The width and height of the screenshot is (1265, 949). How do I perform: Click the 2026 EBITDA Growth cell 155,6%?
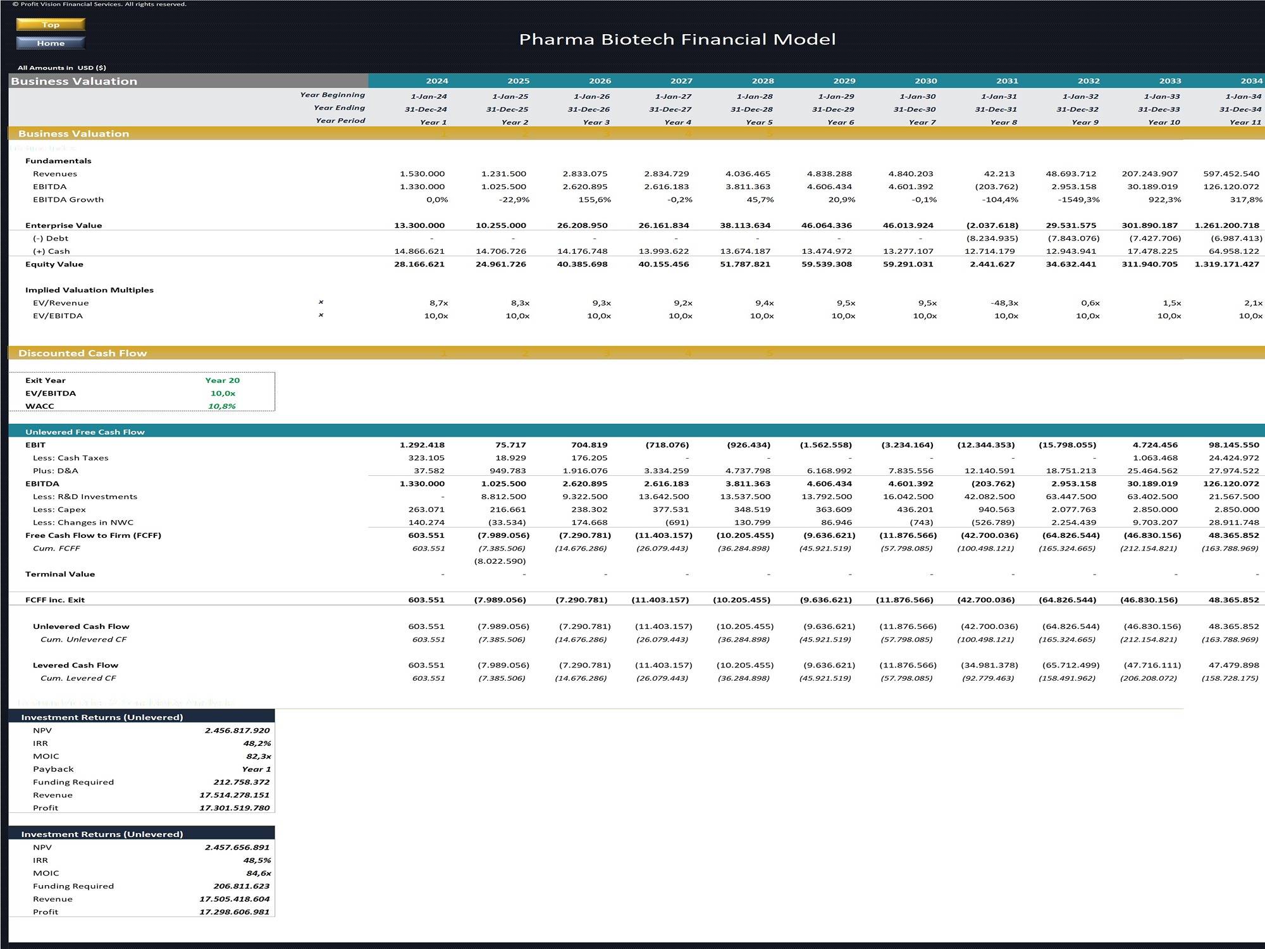[x=595, y=199]
